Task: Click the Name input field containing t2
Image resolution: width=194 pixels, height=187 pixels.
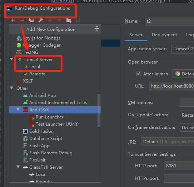Action: pyautogui.click(x=169, y=21)
